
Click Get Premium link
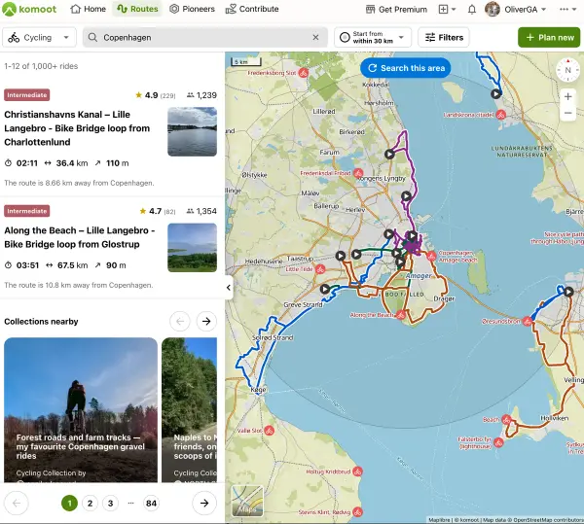[396, 10]
